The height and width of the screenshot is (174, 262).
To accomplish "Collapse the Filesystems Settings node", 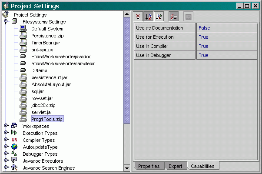I will click(6, 22).
